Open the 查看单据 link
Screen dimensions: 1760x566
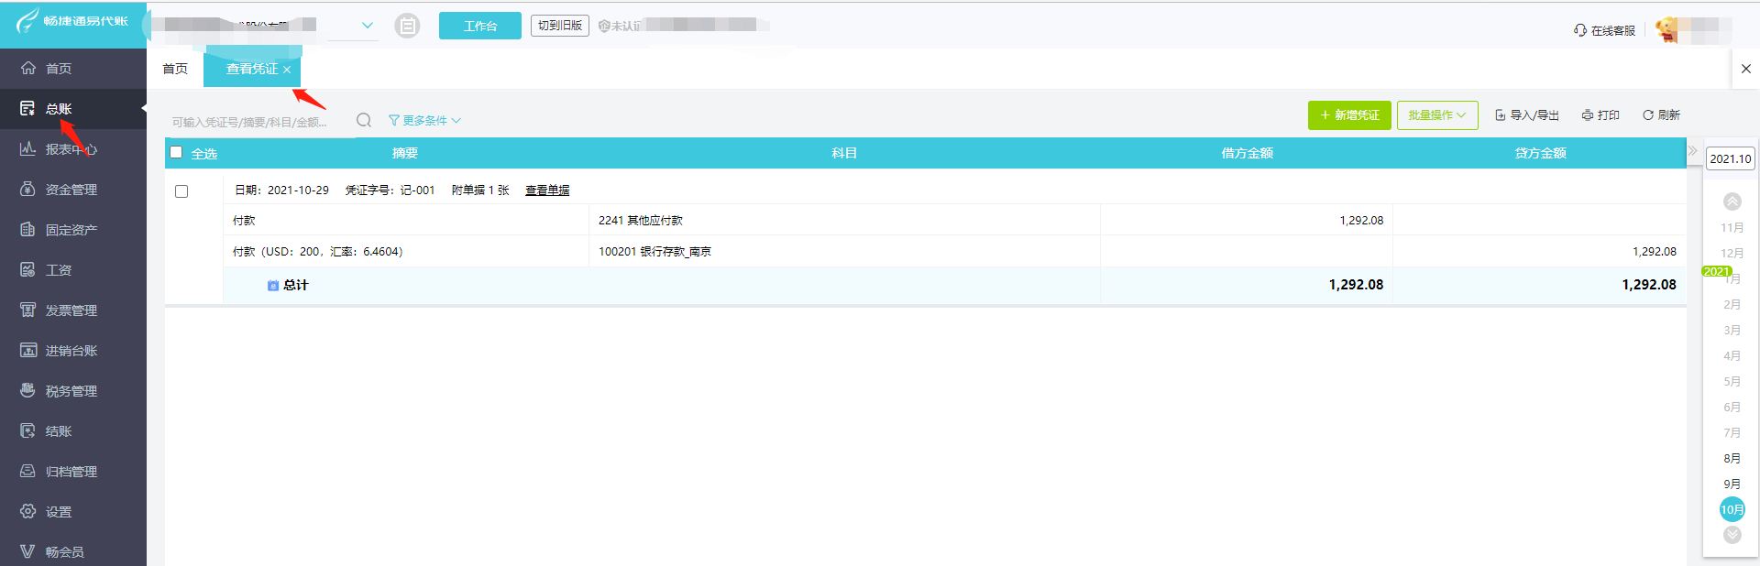[x=547, y=190]
